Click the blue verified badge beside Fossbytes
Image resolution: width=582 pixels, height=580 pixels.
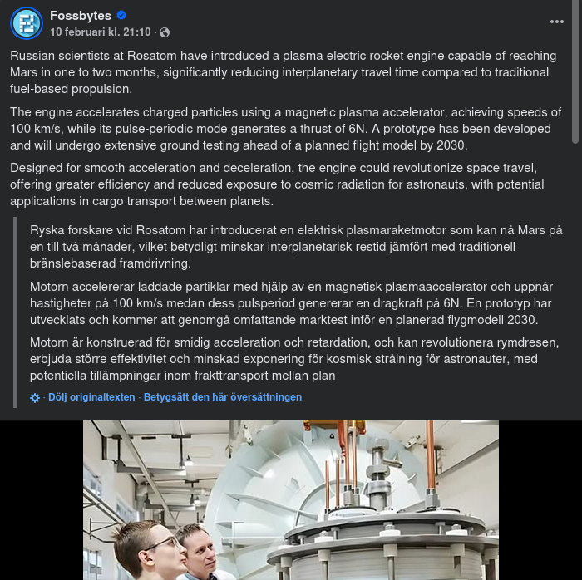click(121, 15)
